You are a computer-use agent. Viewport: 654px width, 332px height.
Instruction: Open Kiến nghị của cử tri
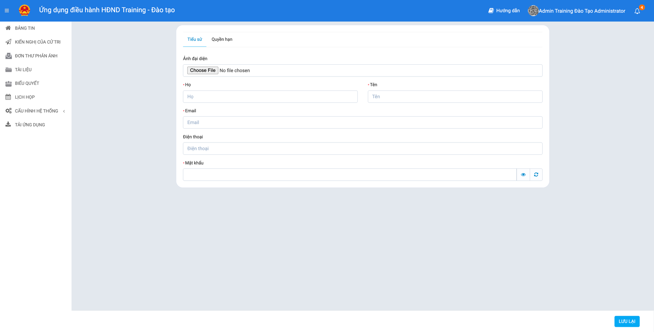[37, 42]
